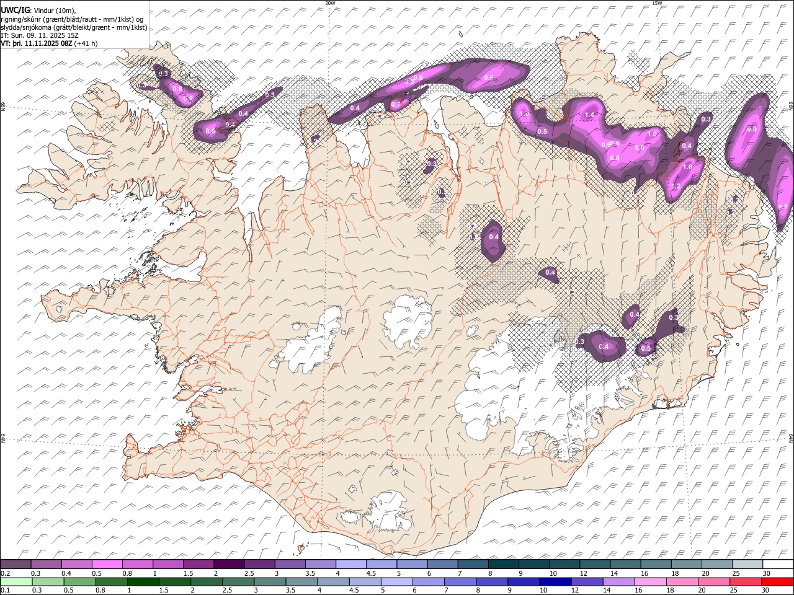Screen dimensions: 794x595
Task: Select dark teal top swatch between 8 and 9
Action: [x=503, y=564]
